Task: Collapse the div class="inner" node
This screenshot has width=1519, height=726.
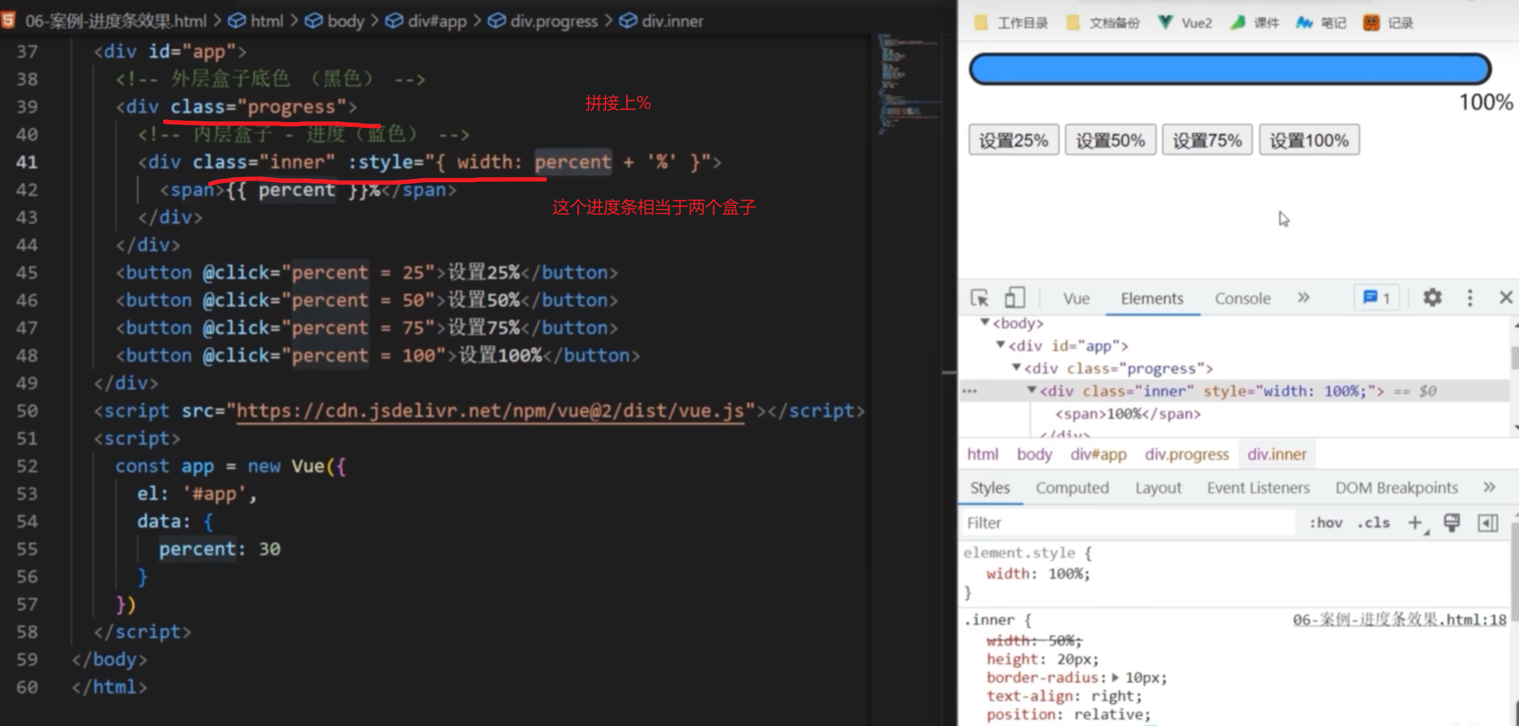Action: tap(1031, 390)
